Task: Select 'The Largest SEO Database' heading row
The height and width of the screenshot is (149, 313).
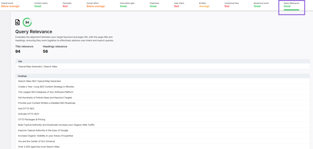Action: click(x=163, y=92)
